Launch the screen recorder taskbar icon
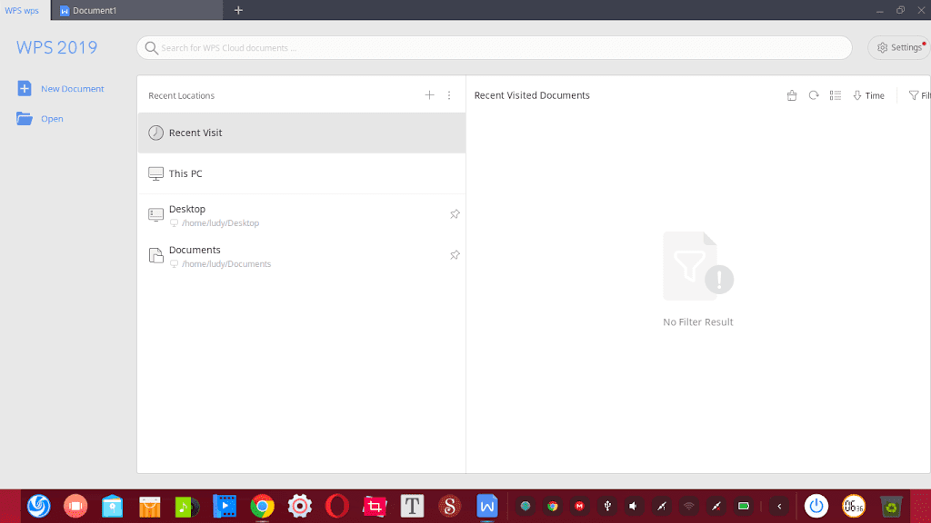Image resolution: width=931 pixels, height=523 pixels. (75, 507)
